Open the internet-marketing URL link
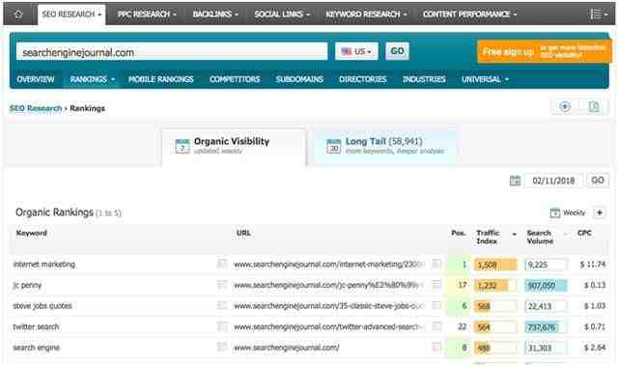Screen dimensions: 618x366 point(328,265)
